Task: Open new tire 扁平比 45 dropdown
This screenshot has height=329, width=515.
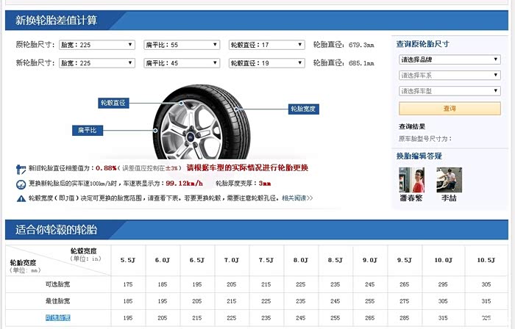Action: [x=181, y=63]
